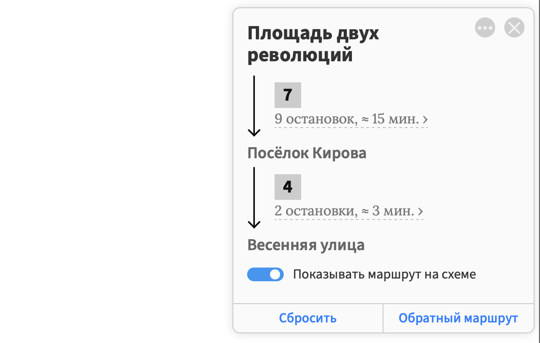Click the white knob of the route switch

coord(275,274)
